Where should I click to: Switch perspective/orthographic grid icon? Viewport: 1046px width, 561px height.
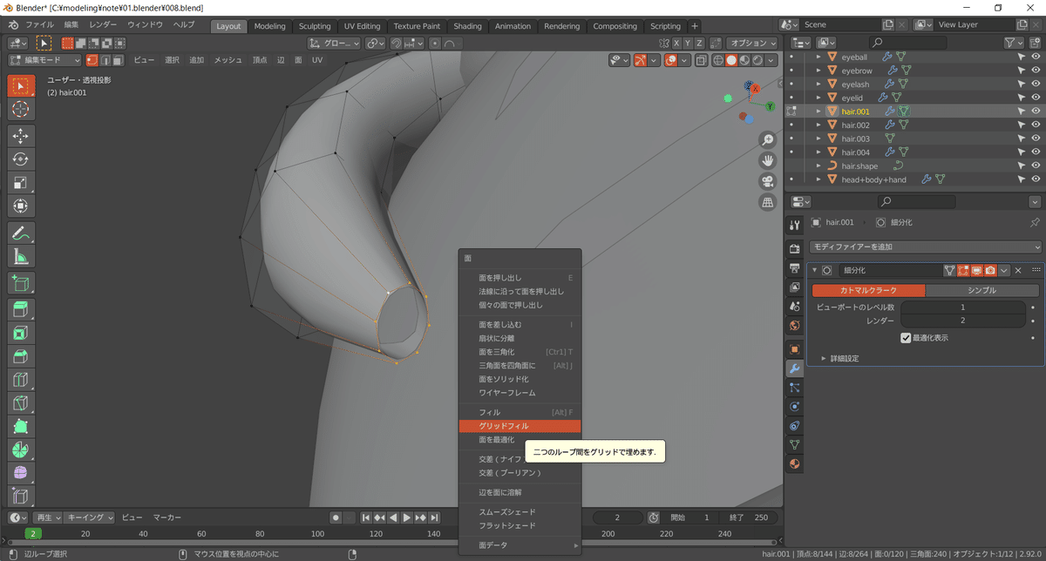[768, 202]
